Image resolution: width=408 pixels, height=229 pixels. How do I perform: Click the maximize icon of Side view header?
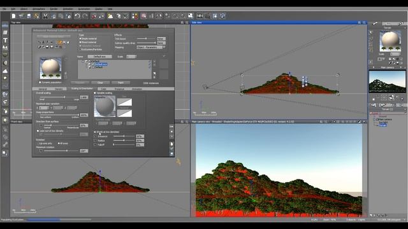click(364, 23)
